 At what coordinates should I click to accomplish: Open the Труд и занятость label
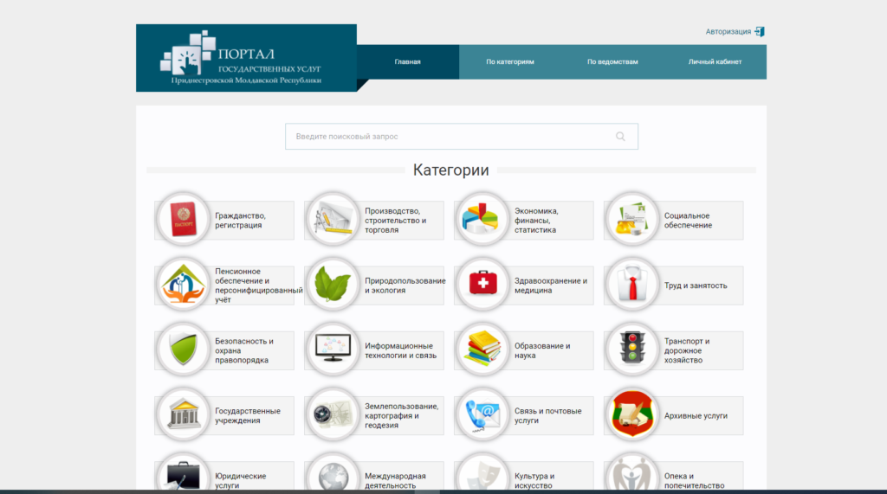coord(696,285)
